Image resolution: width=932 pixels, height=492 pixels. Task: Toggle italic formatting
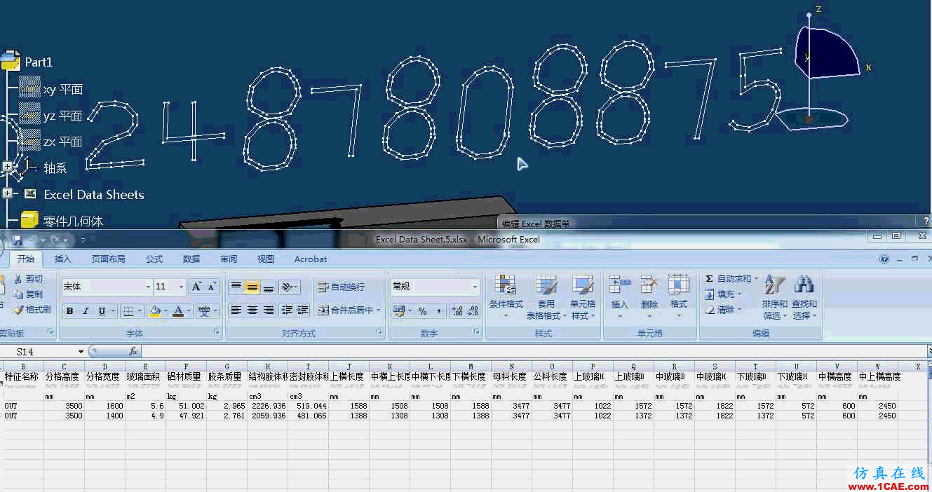click(x=86, y=311)
